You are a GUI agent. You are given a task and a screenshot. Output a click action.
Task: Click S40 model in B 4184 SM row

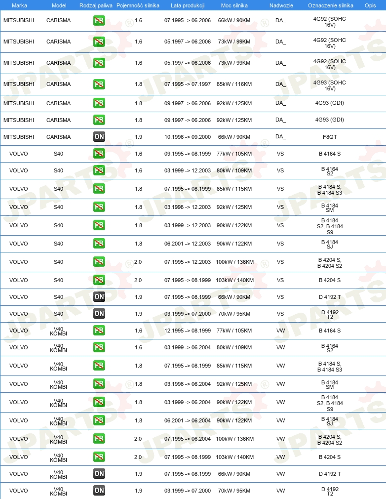(x=59, y=207)
